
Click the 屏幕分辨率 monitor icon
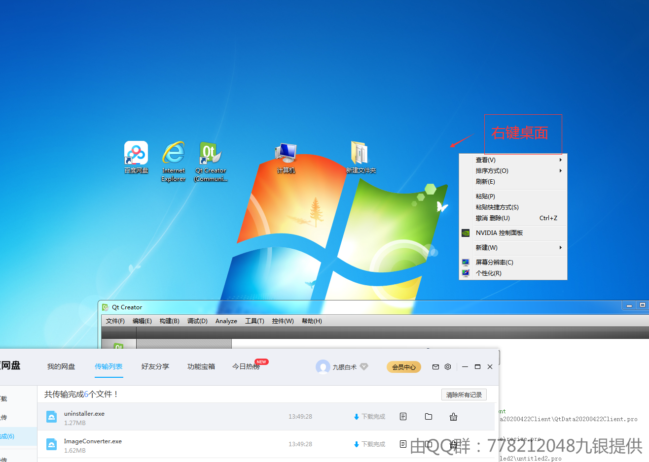(466, 263)
